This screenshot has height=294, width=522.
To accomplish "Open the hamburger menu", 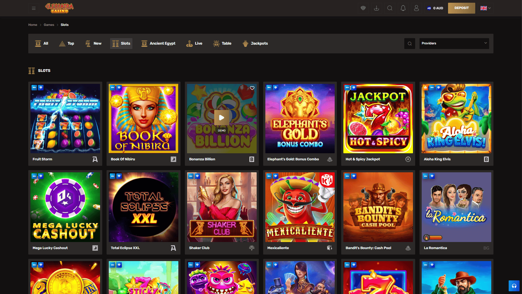I will (x=34, y=8).
